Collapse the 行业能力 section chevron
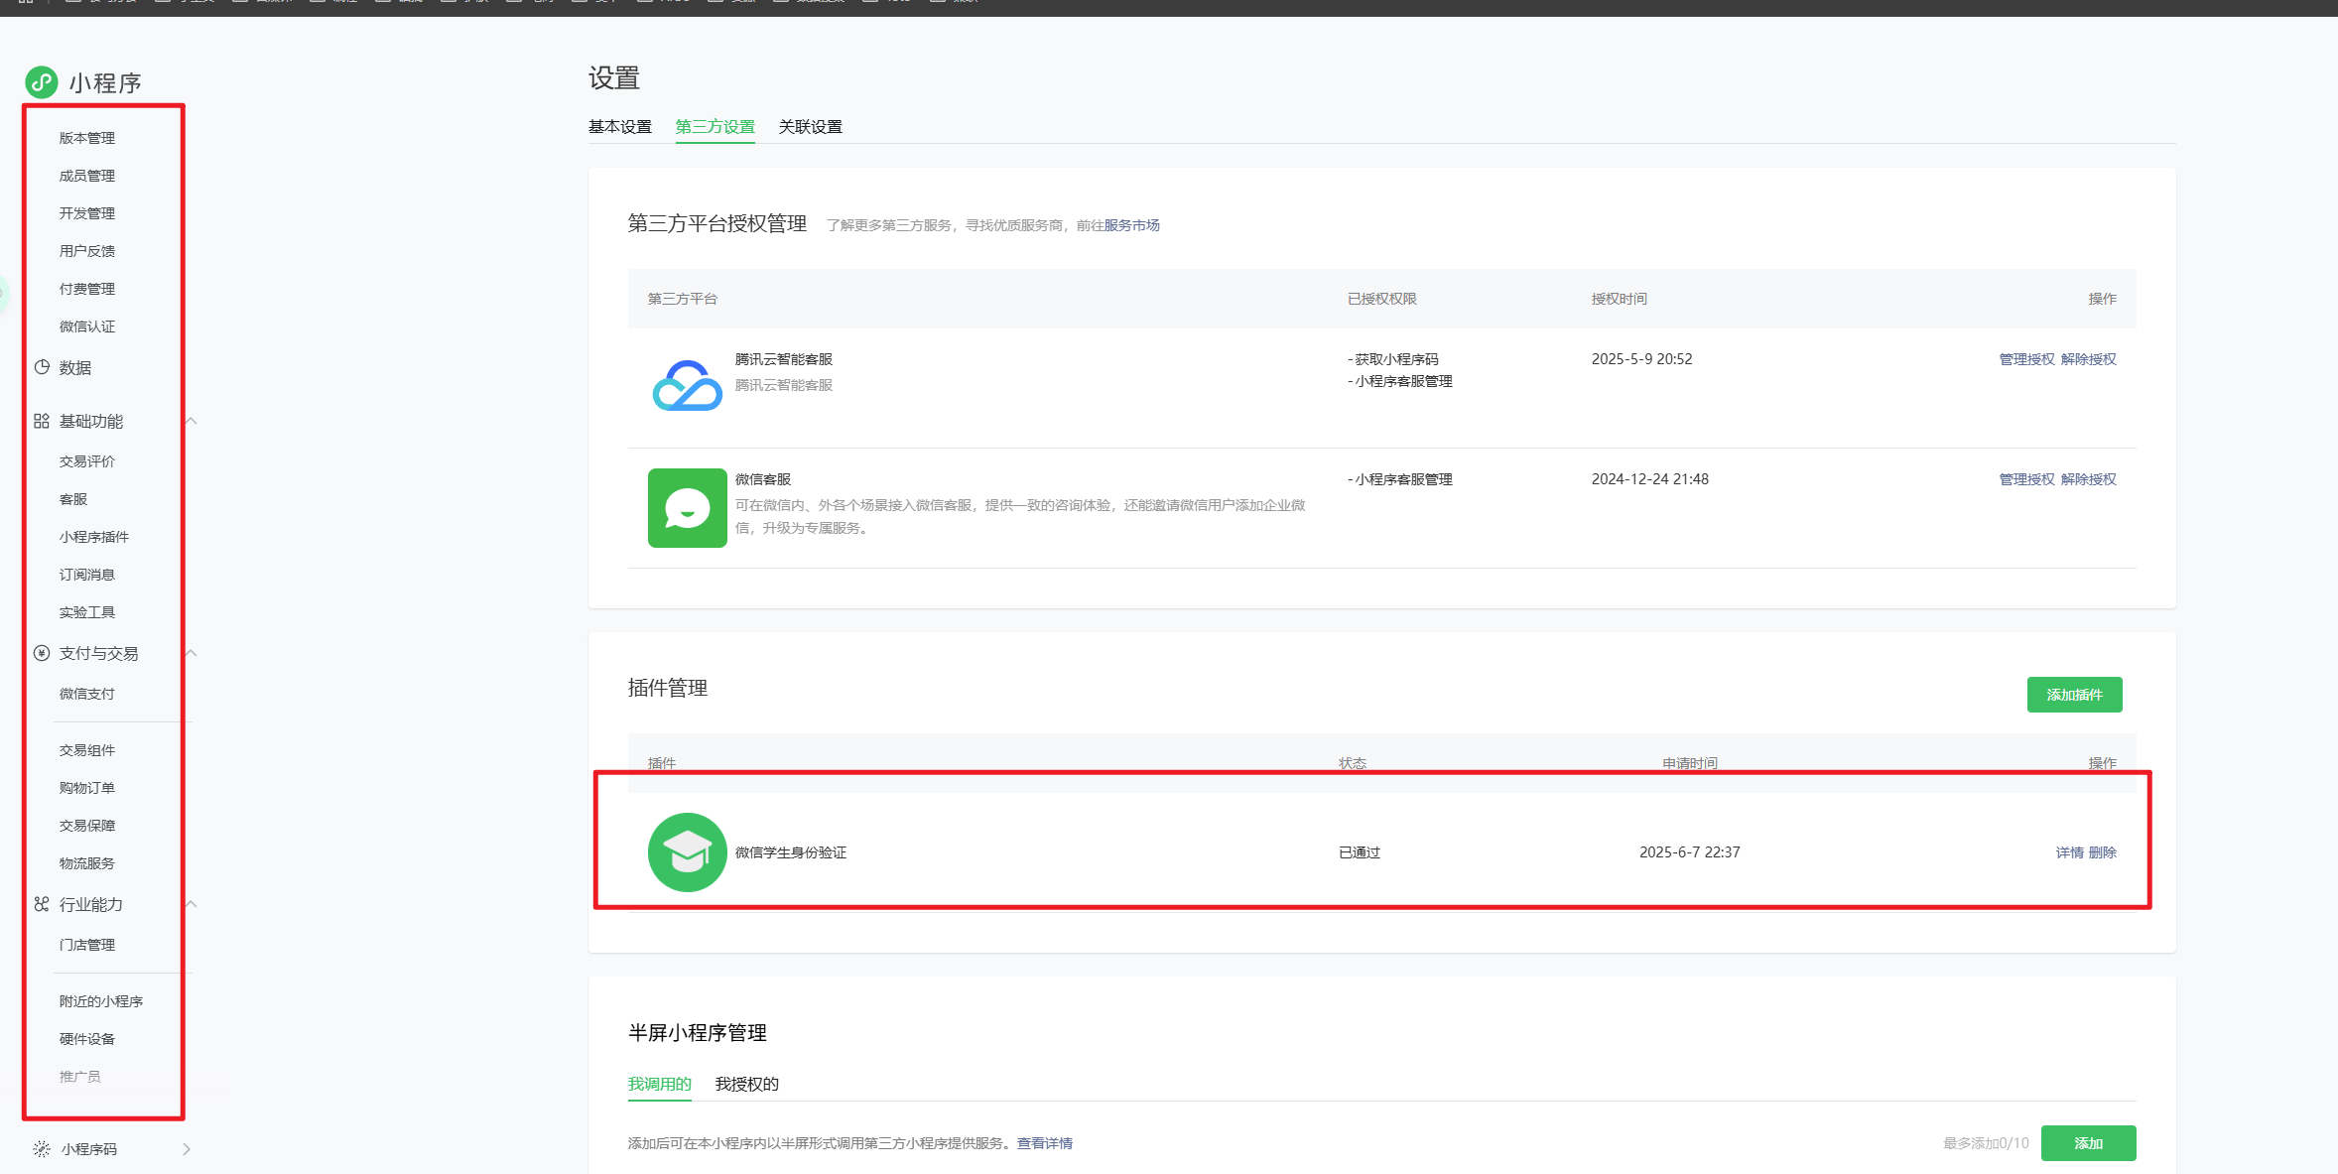This screenshot has width=2338, height=1174. click(192, 904)
